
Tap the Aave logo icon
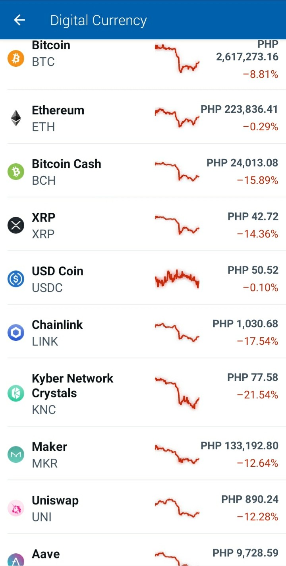pyautogui.click(x=16, y=559)
